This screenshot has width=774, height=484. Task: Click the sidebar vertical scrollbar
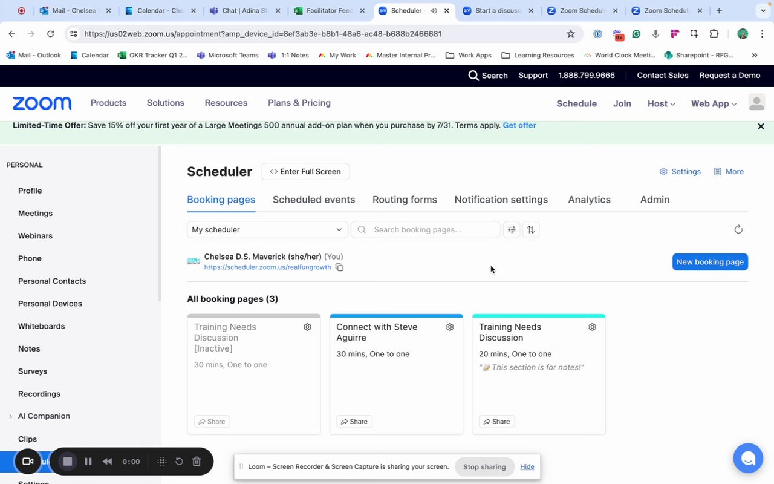(160, 223)
